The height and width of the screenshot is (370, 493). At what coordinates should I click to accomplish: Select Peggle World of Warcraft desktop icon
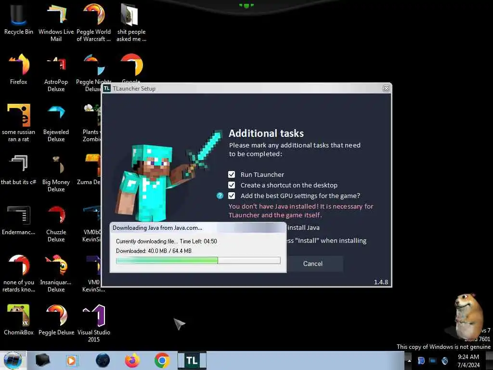(94, 22)
